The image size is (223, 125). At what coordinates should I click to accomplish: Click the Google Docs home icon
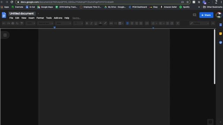click(x=4, y=15)
